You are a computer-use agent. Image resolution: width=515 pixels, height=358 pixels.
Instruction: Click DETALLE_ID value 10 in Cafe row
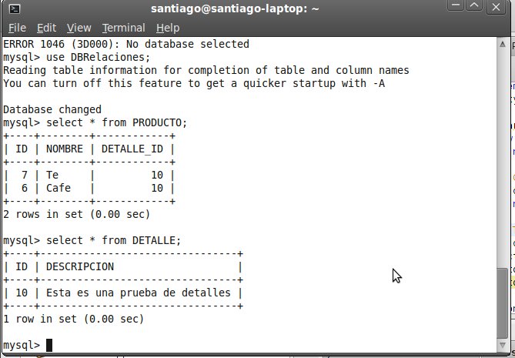click(157, 188)
